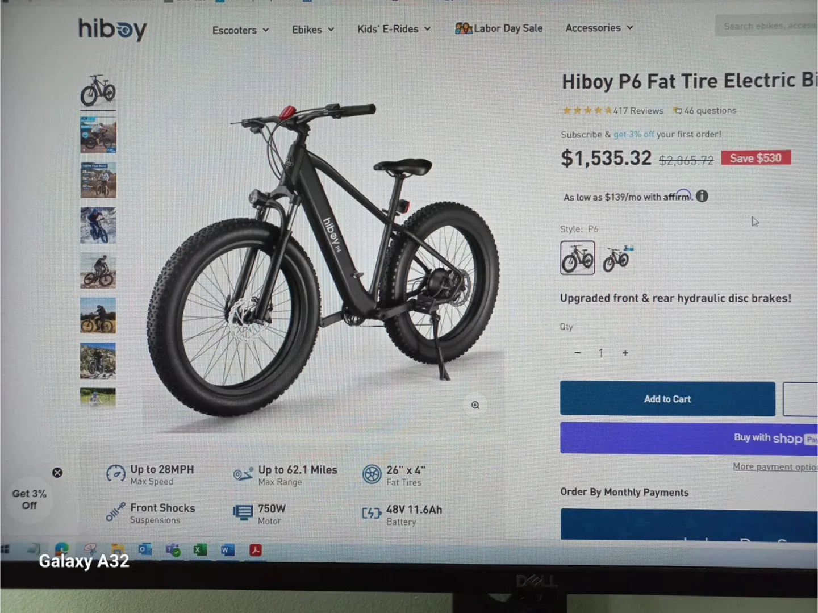Click the Affirm info icon
Screen dimensions: 818x613
(702, 196)
